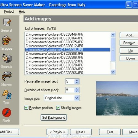This screenshot has height=138, width=138.
Task: Toggle the Shuffle images checkbox
Action: point(58,108)
